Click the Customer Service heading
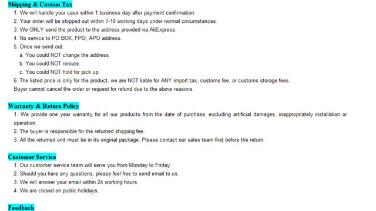This screenshot has height=211, width=376. coord(32,157)
